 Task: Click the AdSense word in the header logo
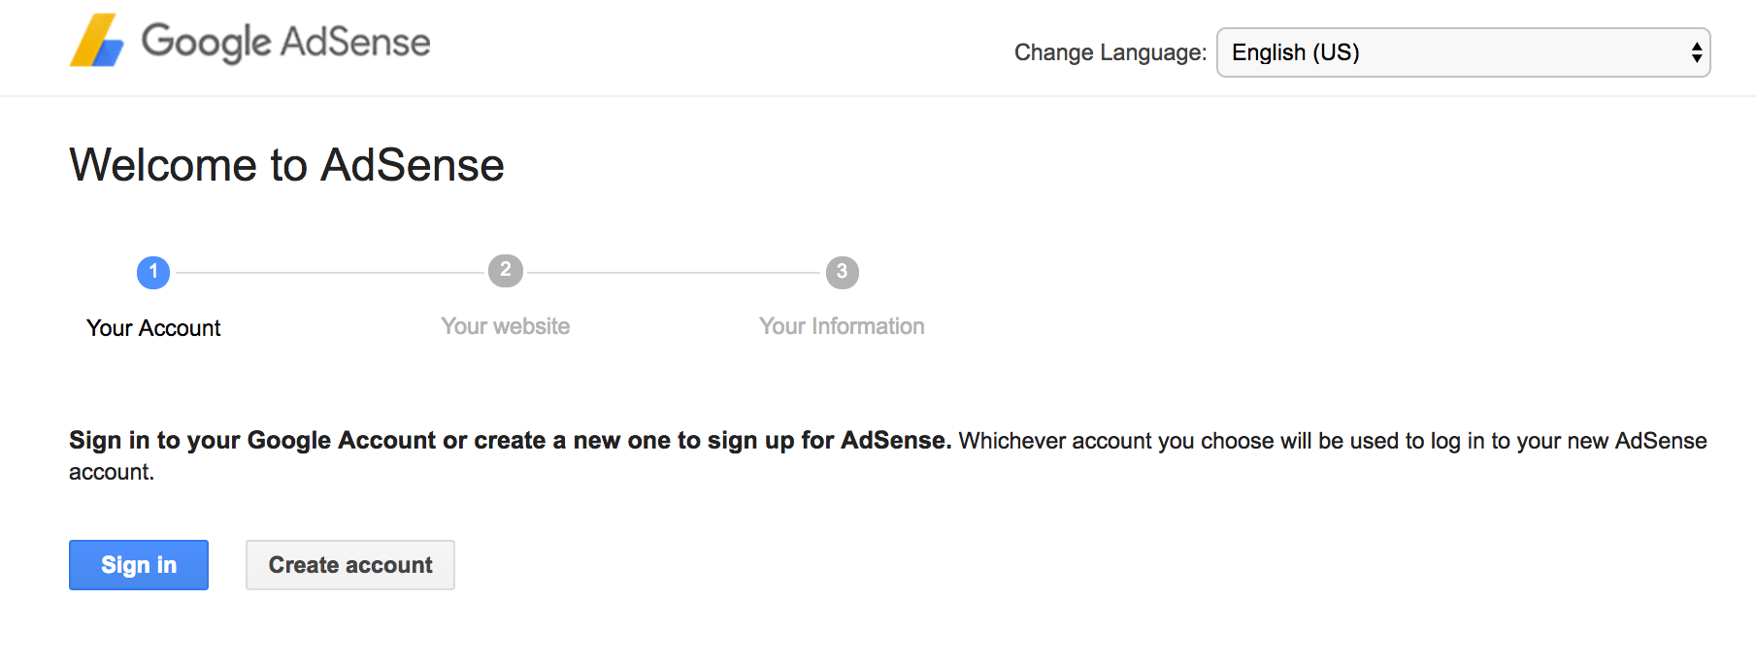click(x=355, y=42)
